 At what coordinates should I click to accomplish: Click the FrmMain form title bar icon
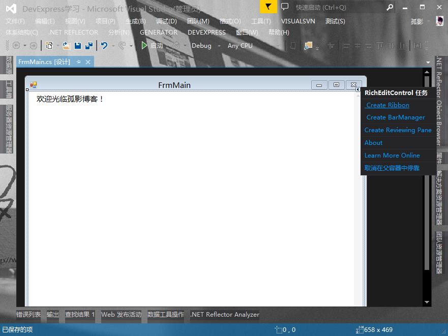[34, 85]
